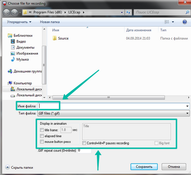Click the Forward navigation arrow button
This screenshot has height=175, width=191.
[15, 12]
